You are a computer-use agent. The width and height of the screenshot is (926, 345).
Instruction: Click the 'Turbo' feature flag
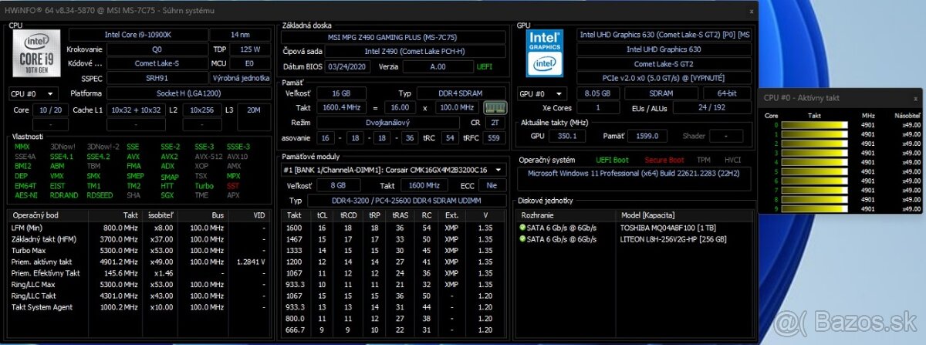[204, 186]
